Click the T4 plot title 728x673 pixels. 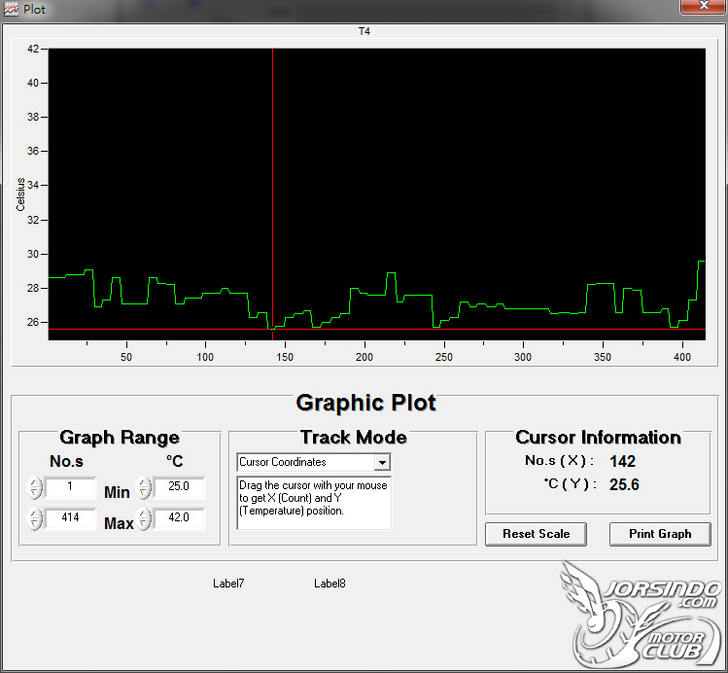click(364, 31)
